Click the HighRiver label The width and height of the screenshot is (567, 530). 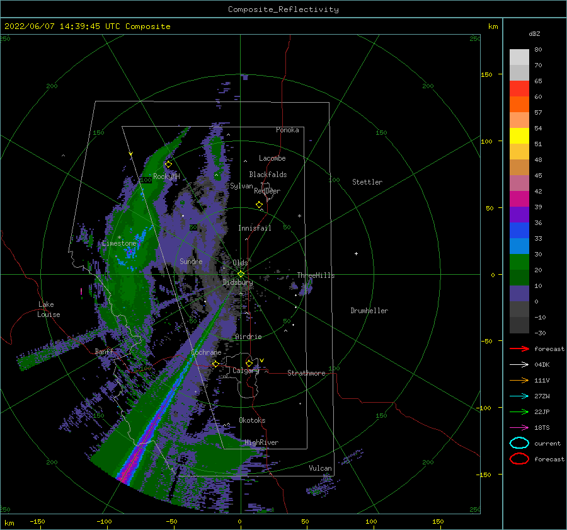261,442
